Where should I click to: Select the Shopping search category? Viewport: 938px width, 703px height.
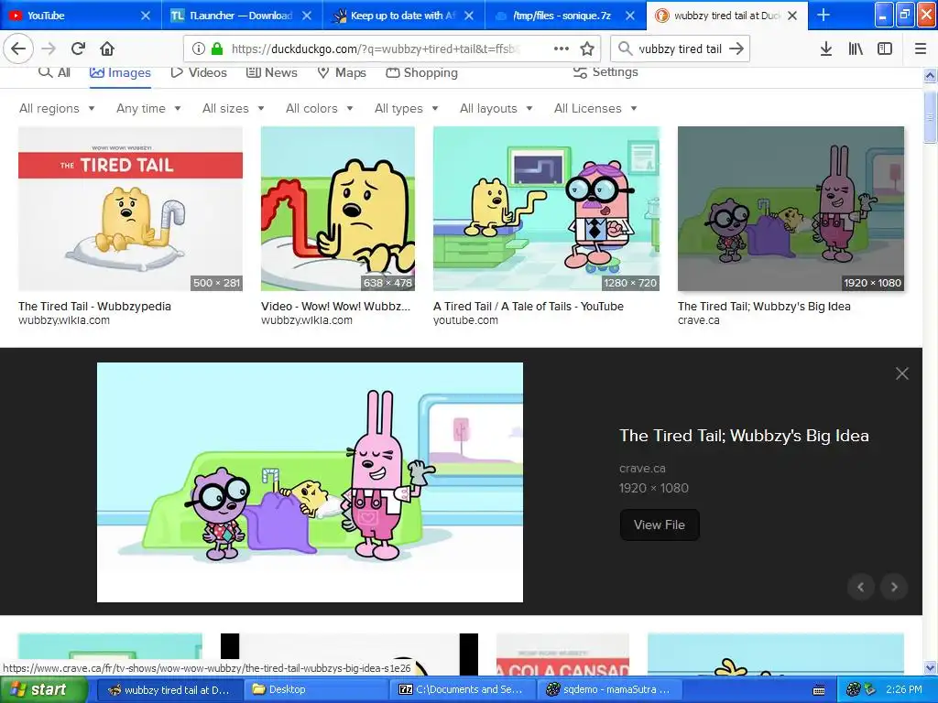[421, 72]
